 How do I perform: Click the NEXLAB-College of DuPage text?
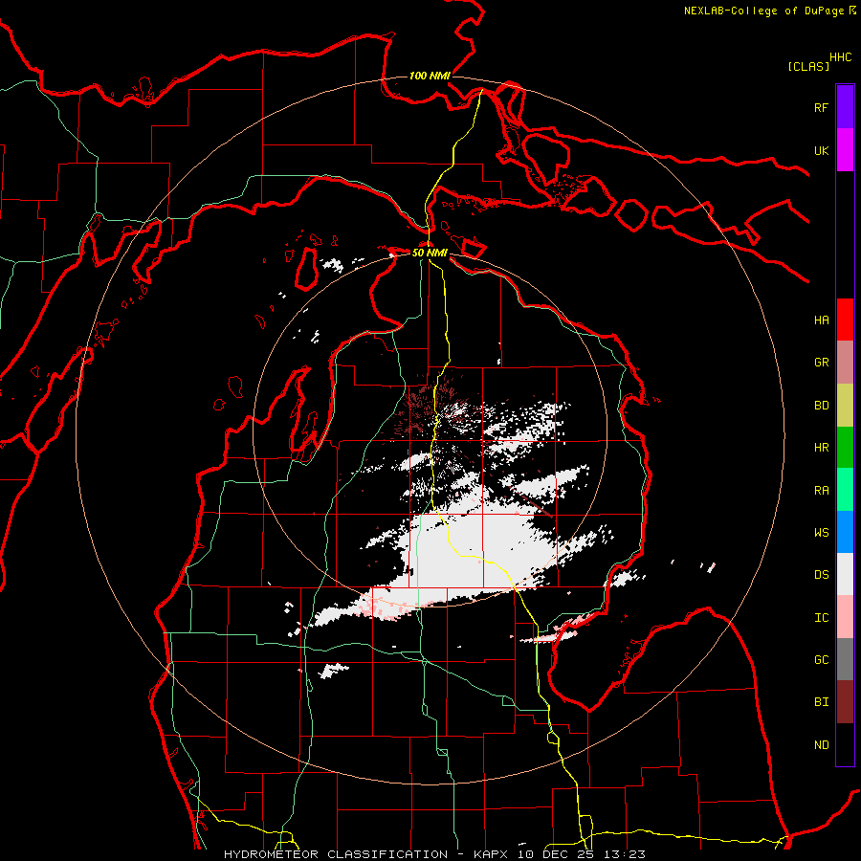pos(763,11)
